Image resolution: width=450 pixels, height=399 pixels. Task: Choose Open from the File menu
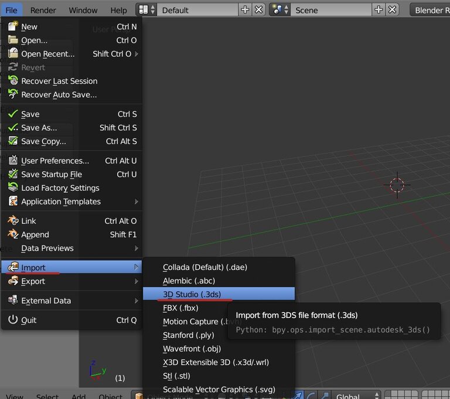tap(71, 40)
